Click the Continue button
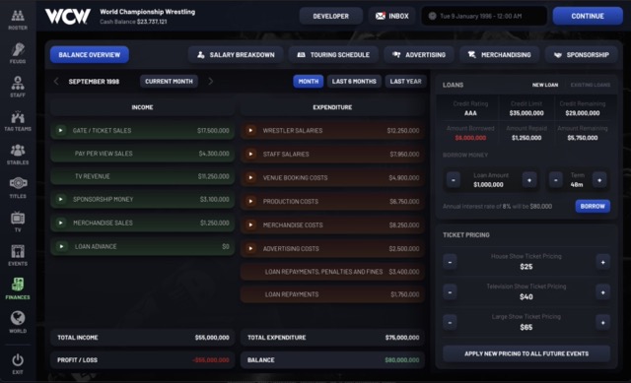Viewport: 631px width, 383px height. [588, 16]
